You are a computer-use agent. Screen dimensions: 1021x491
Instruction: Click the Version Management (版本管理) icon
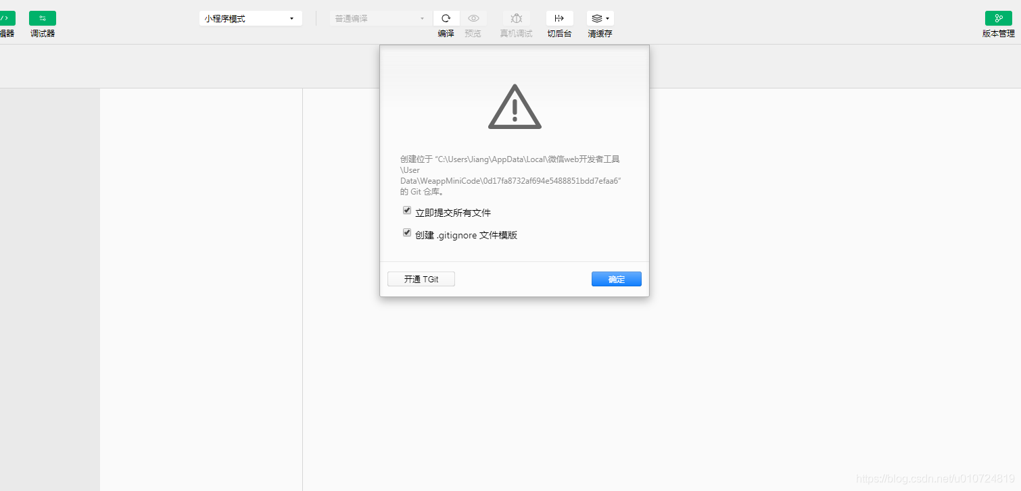click(x=999, y=18)
